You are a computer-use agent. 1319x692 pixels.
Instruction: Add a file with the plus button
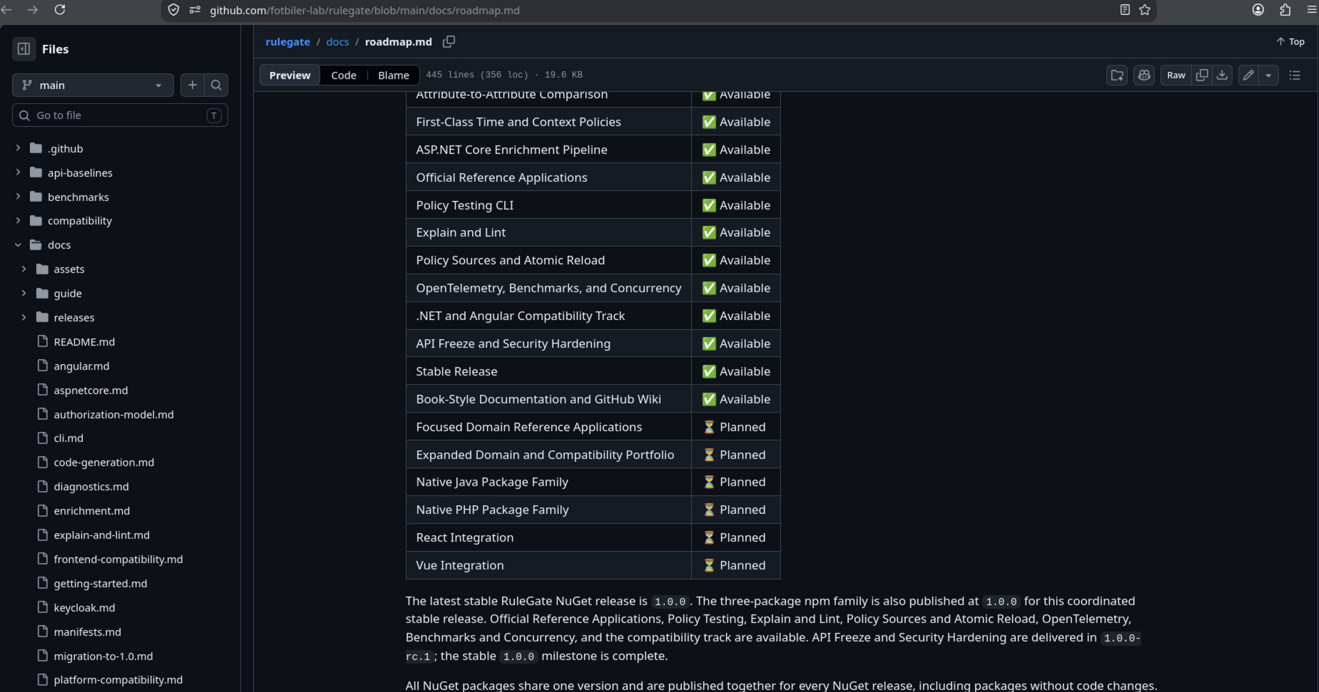(x=192, y=85)
